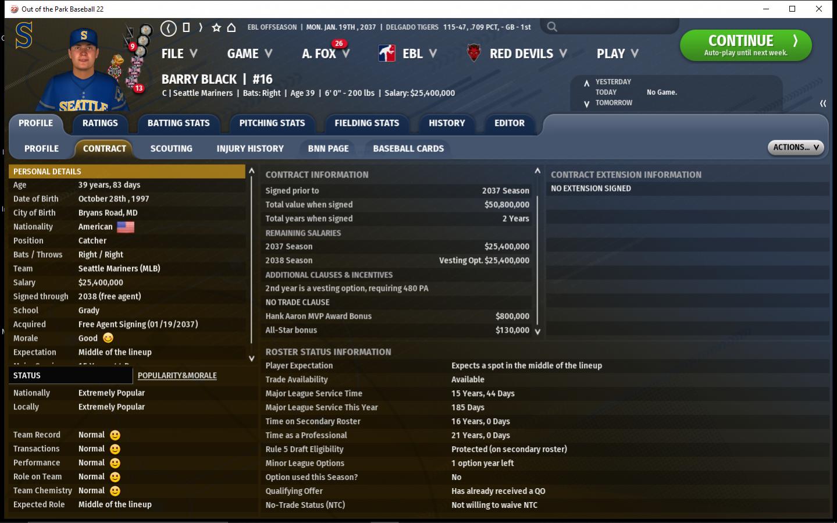
Task: Open the BASEBALL CARDS sub-tab
Action: (x=408, y=148)
